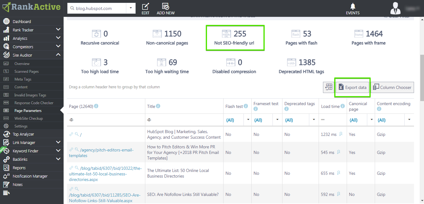The height and width of the screenshot is (204, 424).
Task: Click the collapse sidebar icon at bottom
Action: coord(6,193)
